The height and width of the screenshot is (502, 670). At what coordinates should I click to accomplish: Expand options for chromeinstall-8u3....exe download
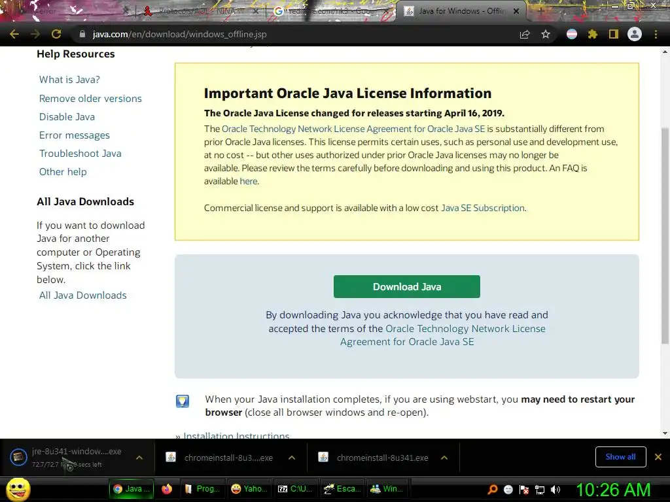291,458
